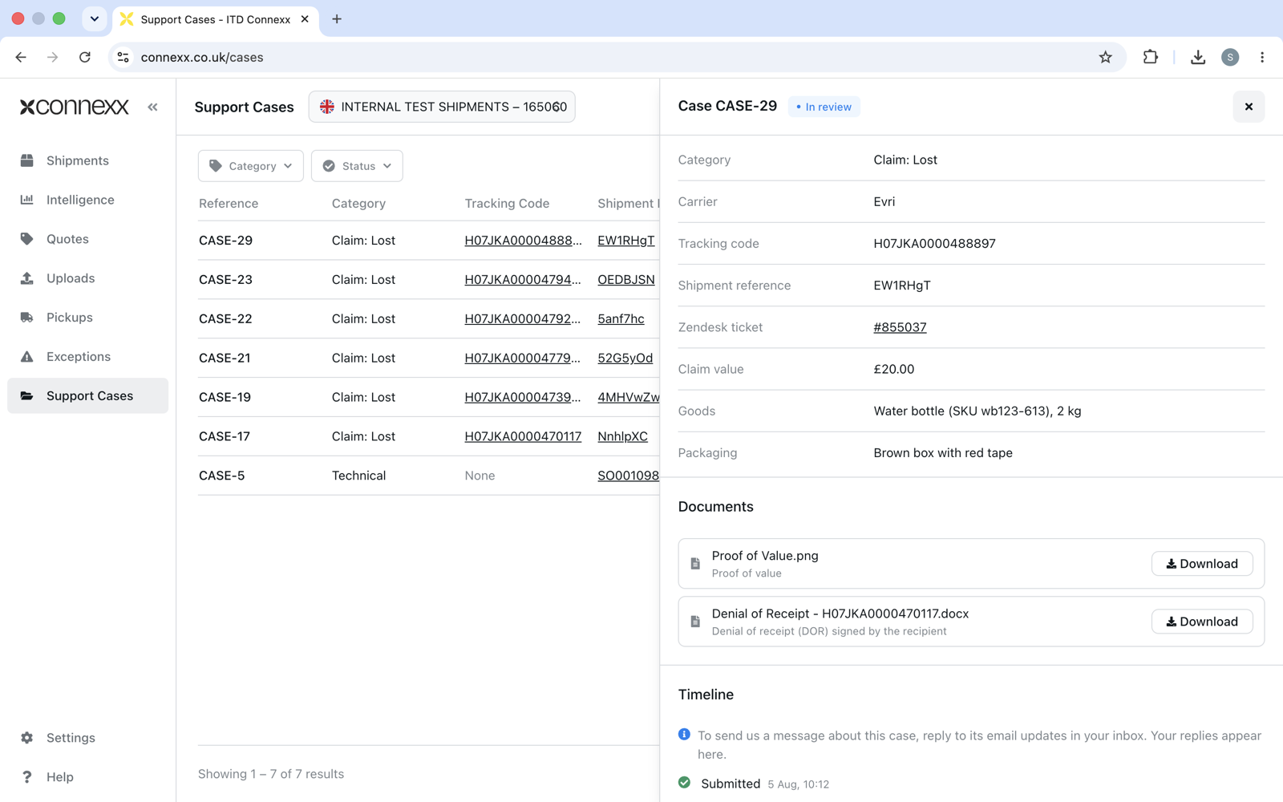
Task: Select the CASE-22 row reference
Action: click(225, 319)
